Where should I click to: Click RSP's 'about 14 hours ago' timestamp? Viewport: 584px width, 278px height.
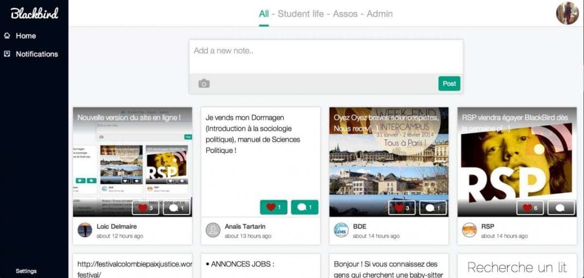[504, 236]
